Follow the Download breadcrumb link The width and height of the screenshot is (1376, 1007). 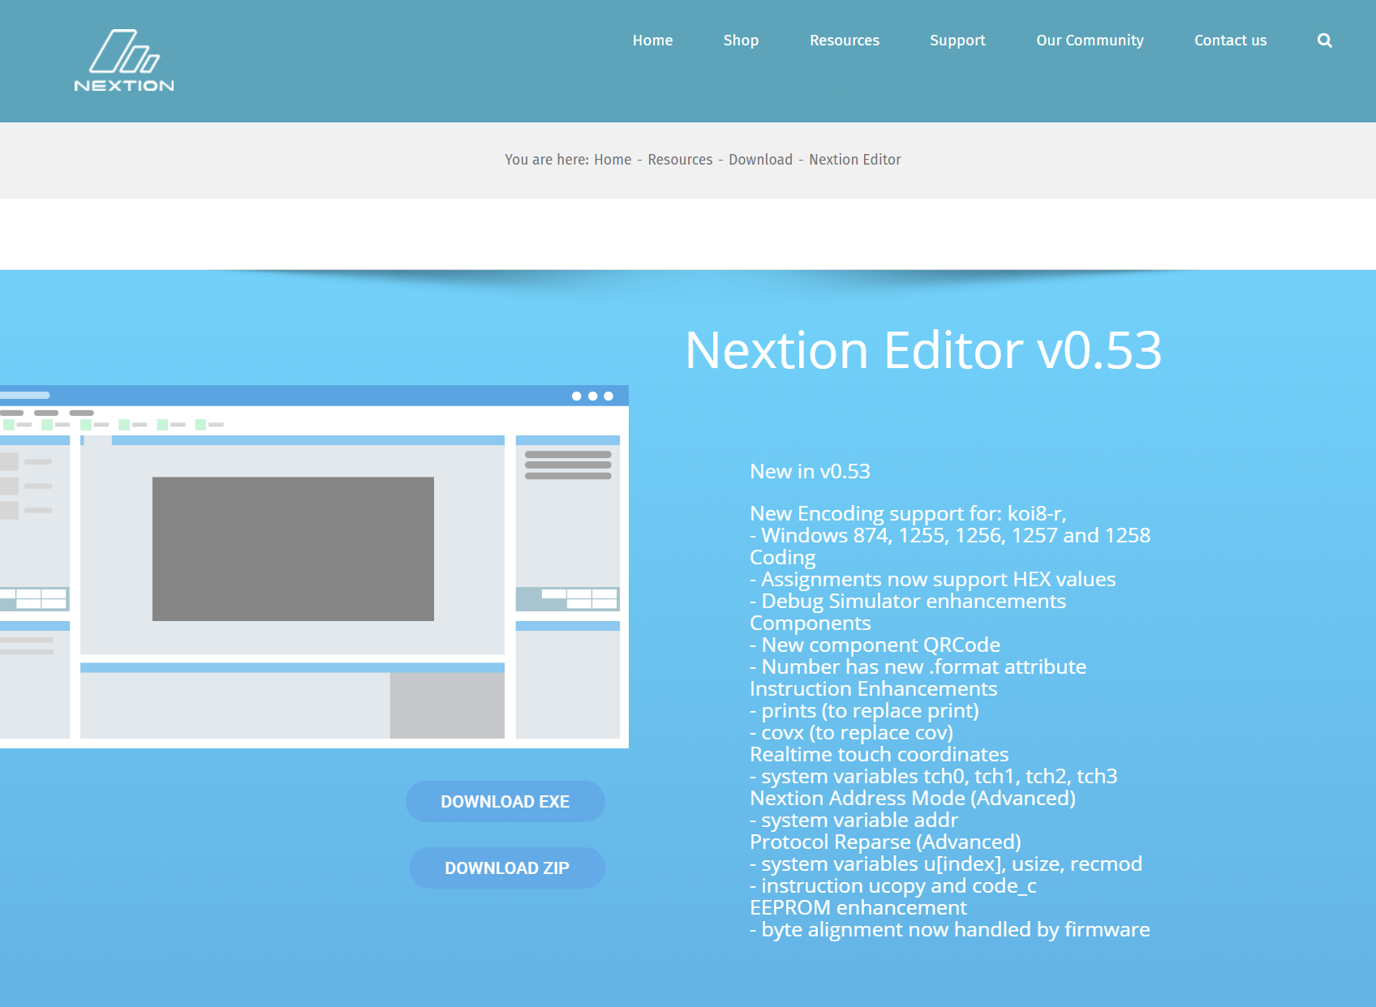point(760,160)
